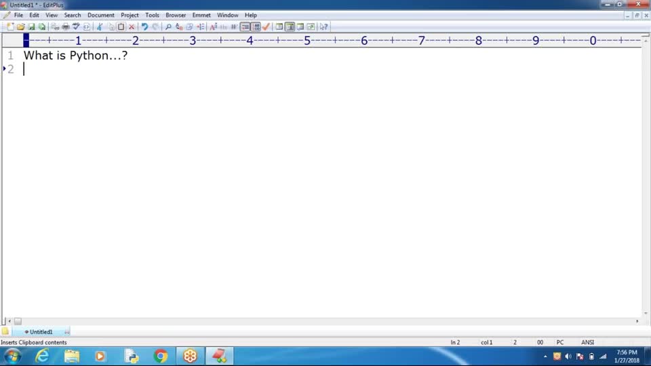Open Google Chrome from taskbar
The image size is (651, 366).
coord(161,357)
